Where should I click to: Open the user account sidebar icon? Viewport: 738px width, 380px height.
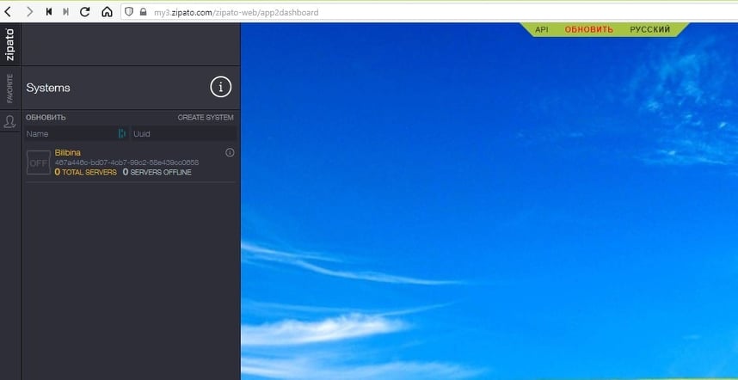(x=10, y=121)
